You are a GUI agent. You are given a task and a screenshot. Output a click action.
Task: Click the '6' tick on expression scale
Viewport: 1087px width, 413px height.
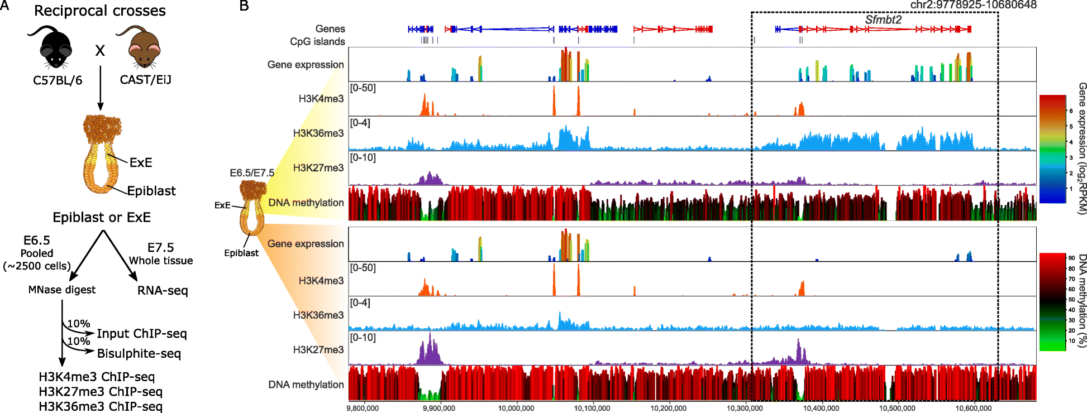tap(1071, 111)
